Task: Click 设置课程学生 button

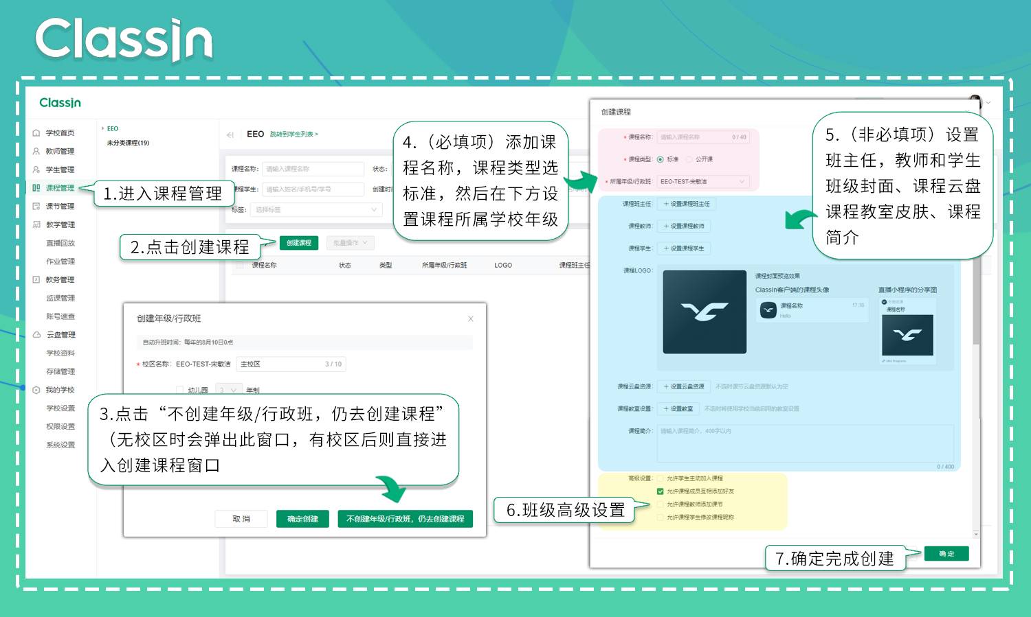Action: 685,248
